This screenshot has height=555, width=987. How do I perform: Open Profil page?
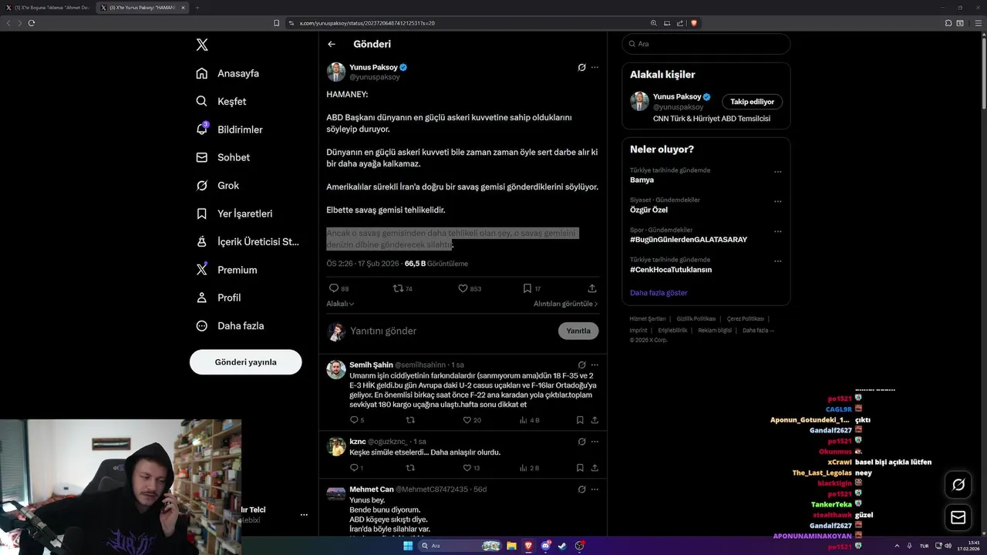click(x=218, y=298)
